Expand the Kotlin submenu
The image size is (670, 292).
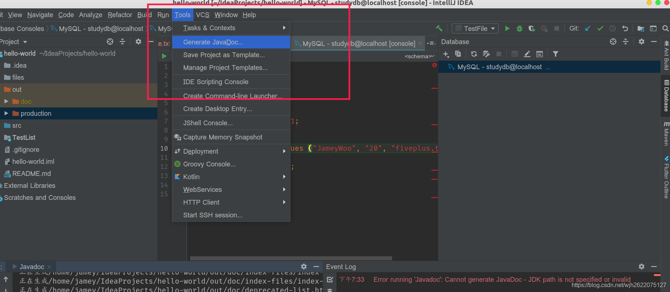click(231, 177)
